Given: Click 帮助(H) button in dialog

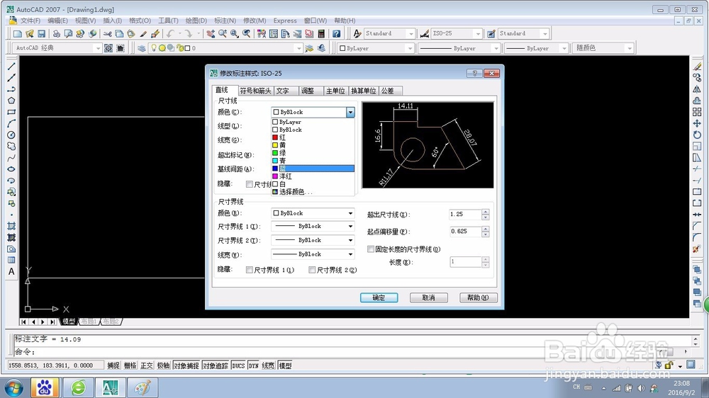Looking at the screenshot, I should coord(479,297).
